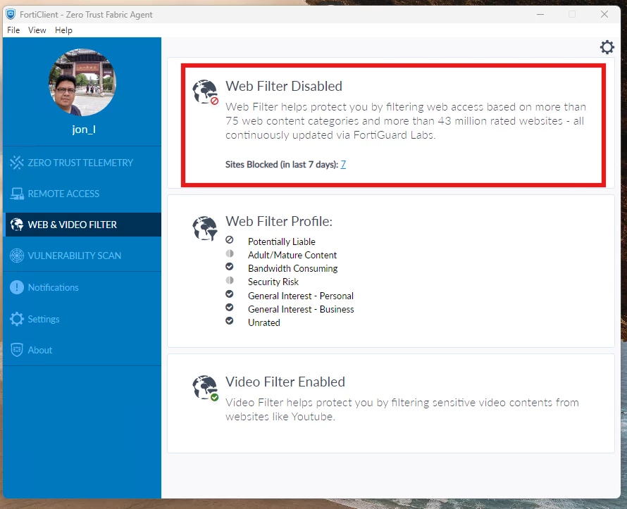Click the Security Risk category text
Viewport: 627px width, 509px height.
point(273,282)
